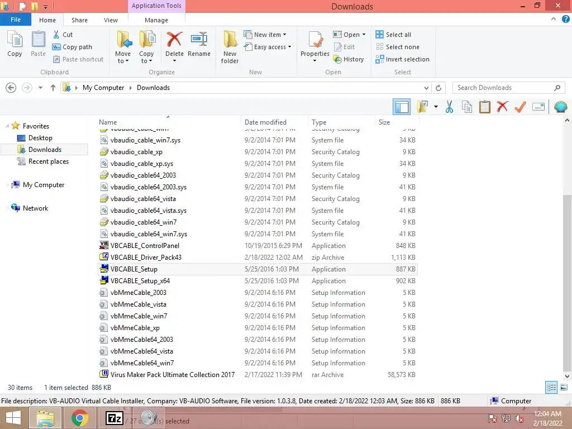Click History in the Open group
The image size is (572, 429).
click(x=349, y=59)
